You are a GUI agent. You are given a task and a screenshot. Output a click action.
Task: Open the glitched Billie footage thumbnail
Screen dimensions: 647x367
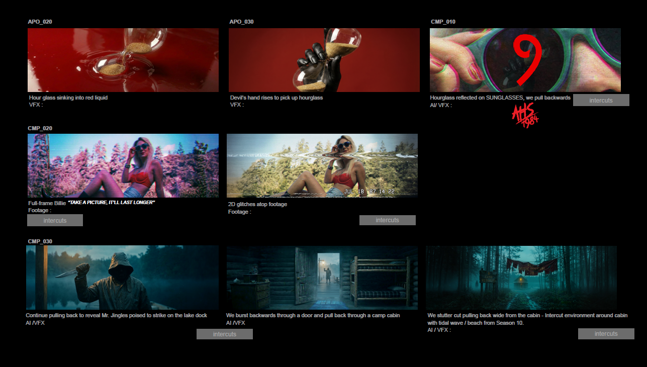coord(322,165)
